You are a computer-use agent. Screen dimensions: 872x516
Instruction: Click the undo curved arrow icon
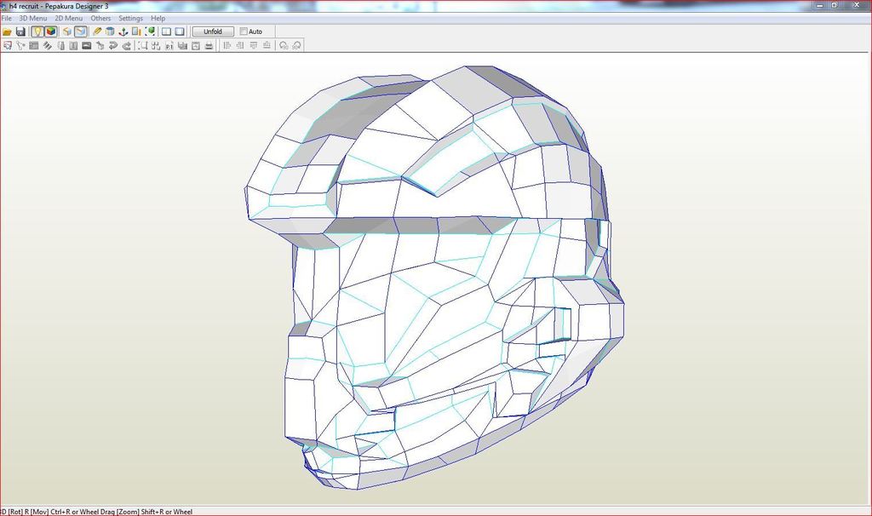[113, 46]
